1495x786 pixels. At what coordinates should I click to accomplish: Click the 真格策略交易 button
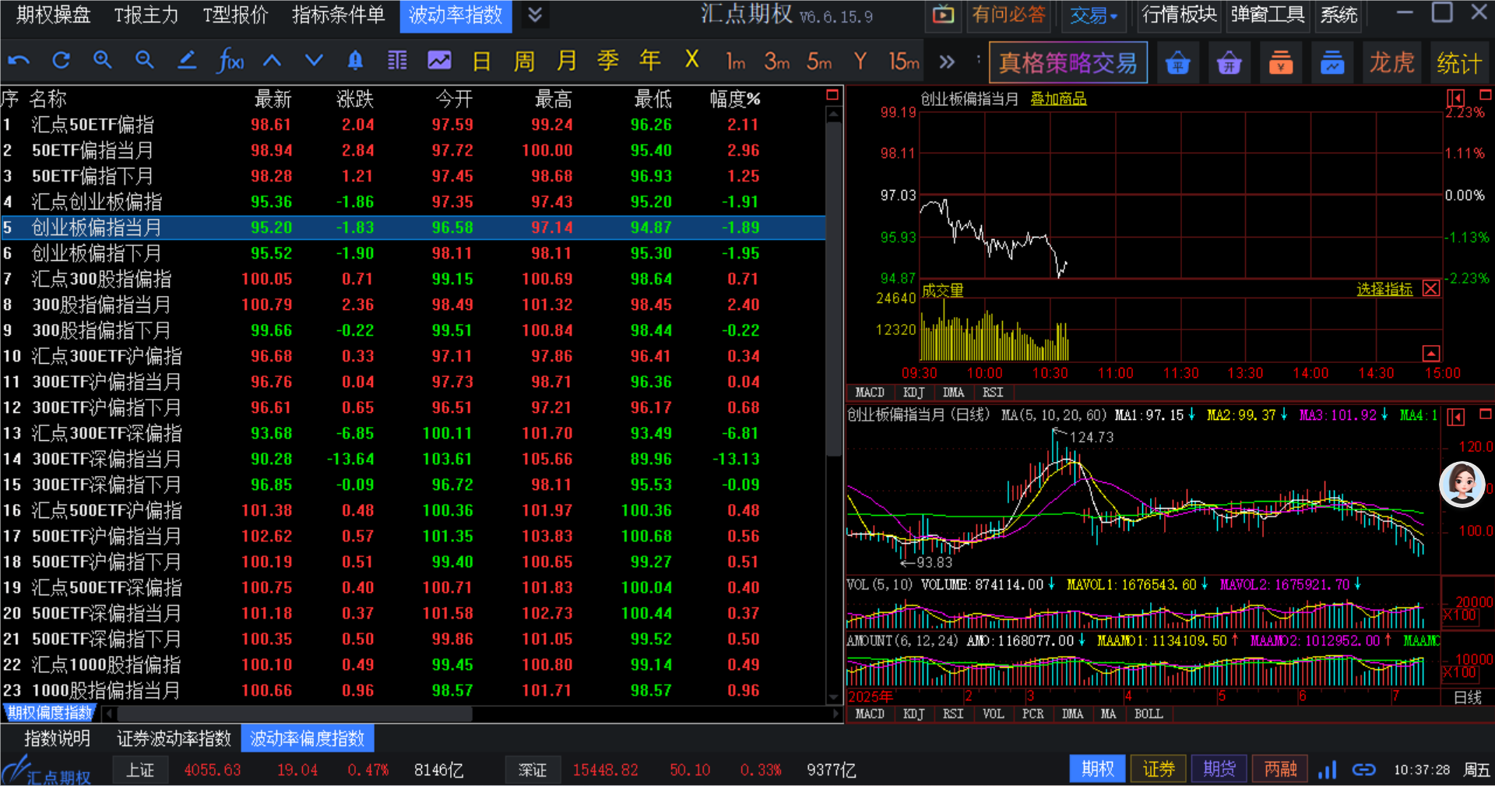[1068, 62]
